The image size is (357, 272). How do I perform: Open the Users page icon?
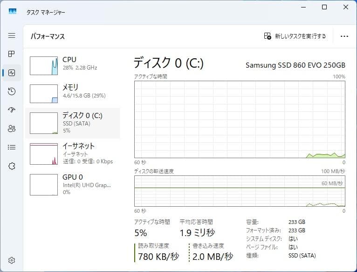click(x=12, y=129)
